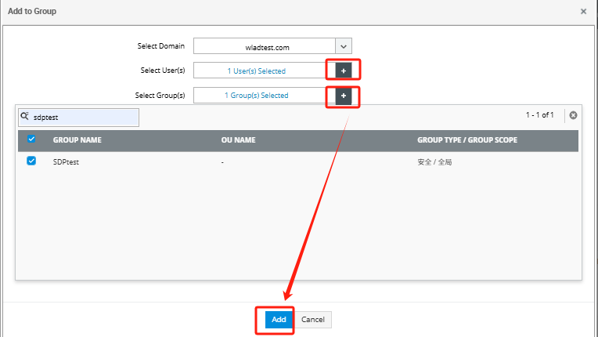Open the Select Domain dropdown arrow
598x337 pixels.
tap(344, 46)
